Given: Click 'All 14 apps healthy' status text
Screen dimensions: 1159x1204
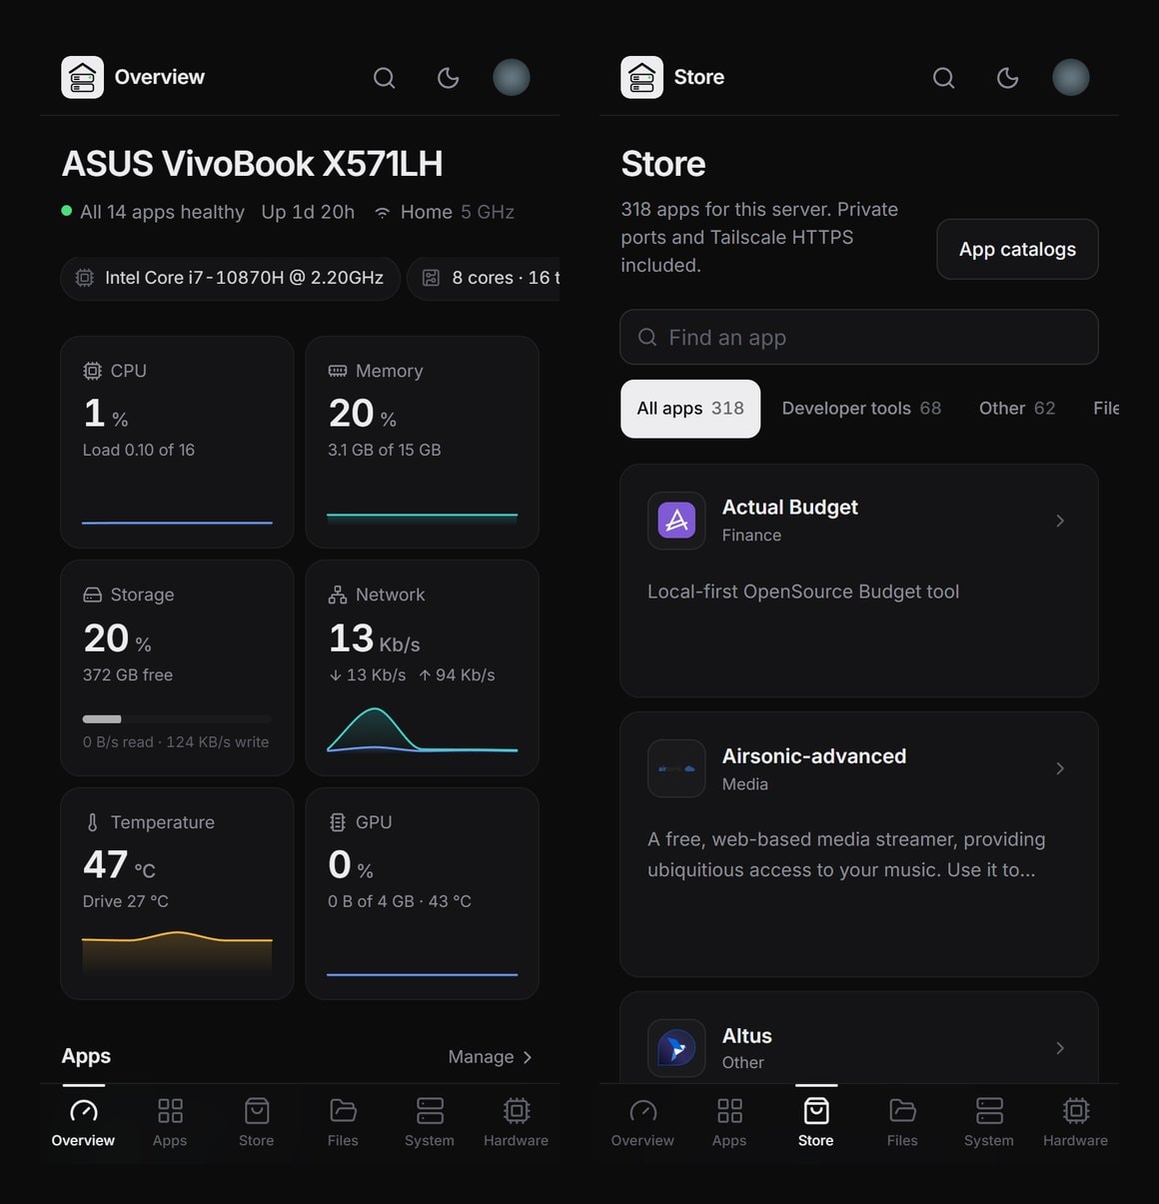Looking at the screenshot, I should tap(162, 212).
